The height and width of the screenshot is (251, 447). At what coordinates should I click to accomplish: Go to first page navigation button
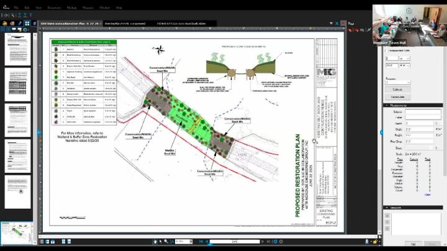pyautogui.click(x=201, y=242)
